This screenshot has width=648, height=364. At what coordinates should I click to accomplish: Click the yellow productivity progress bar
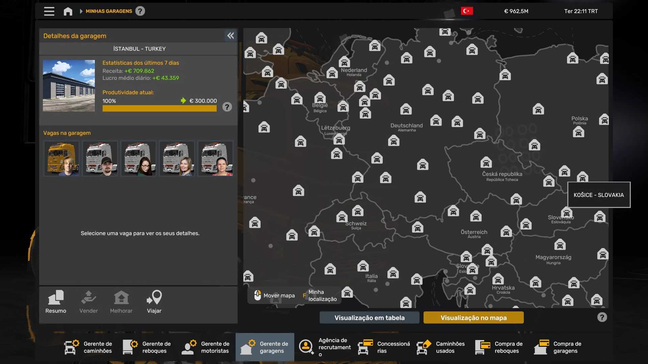pos(159,109)
